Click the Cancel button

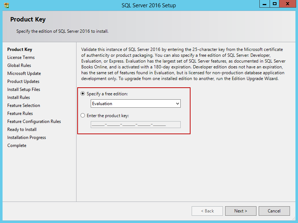pos(274,211)
